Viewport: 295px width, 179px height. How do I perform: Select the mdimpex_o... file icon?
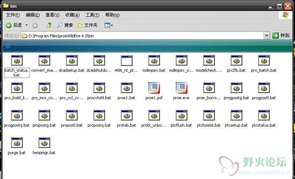[182, 60]
